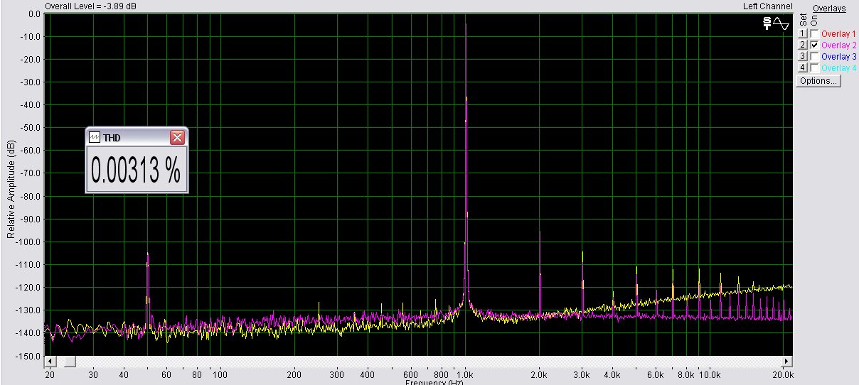
Task: Click the sine wave icon on the plot
Action: (781, 23)
